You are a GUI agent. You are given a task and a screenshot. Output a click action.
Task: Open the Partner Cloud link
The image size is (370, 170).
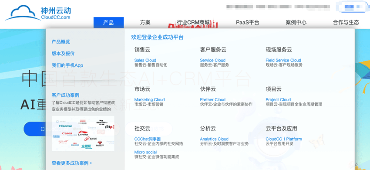[212, 100]
